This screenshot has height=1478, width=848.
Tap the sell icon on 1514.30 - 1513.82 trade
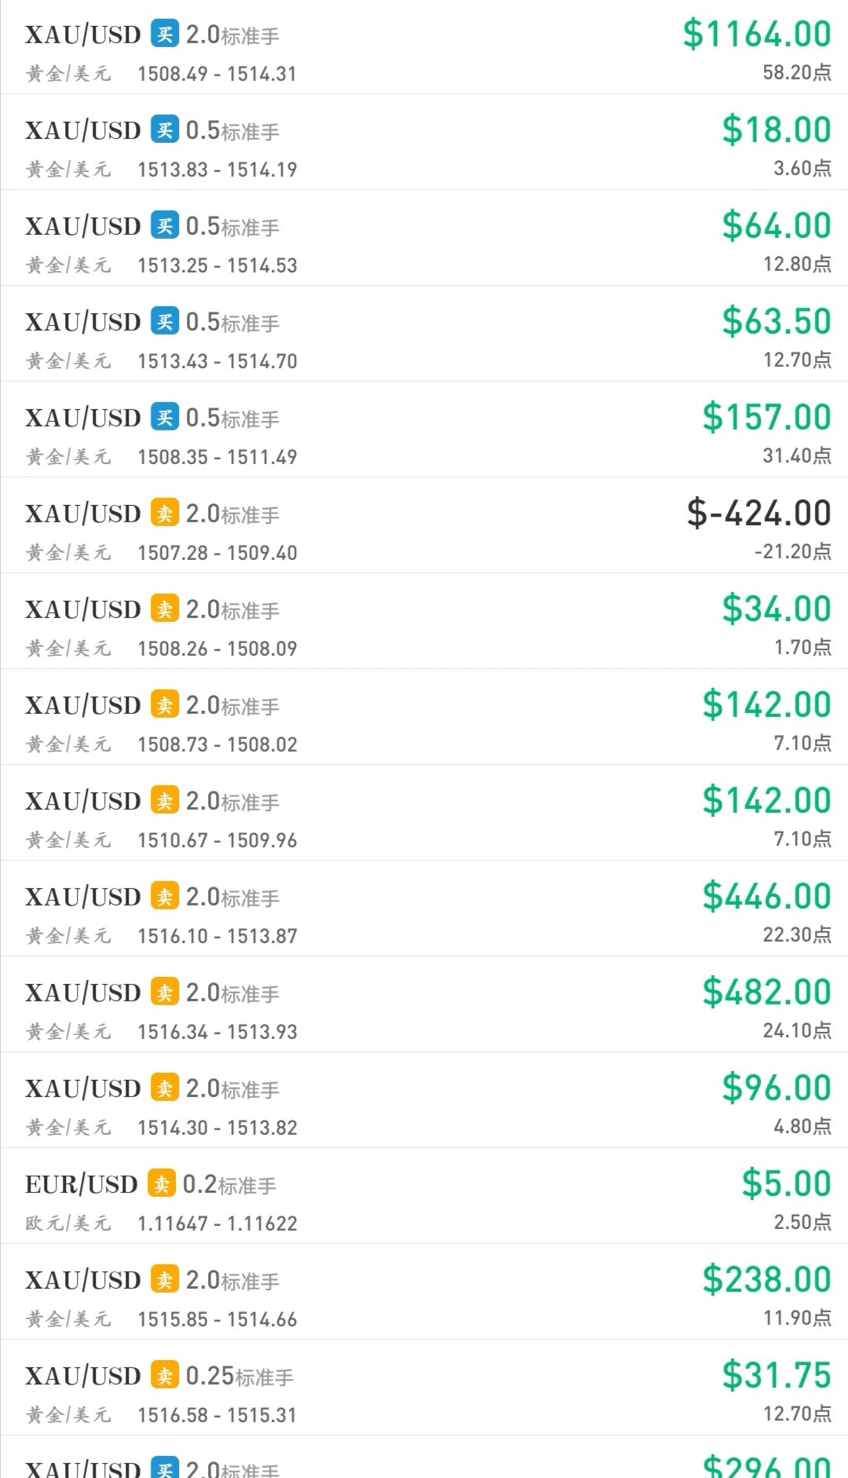point(165,1088)
